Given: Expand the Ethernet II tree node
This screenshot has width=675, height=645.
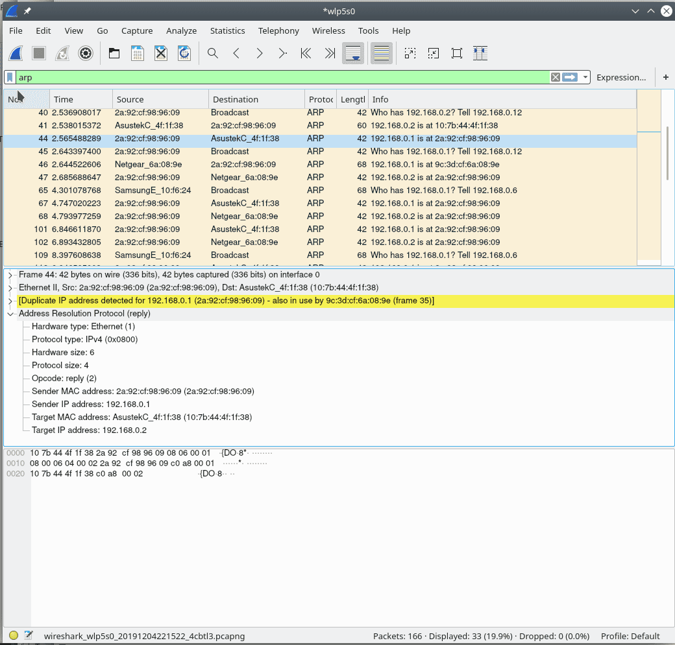Looking at the screenshot, I should pos(10,288).
